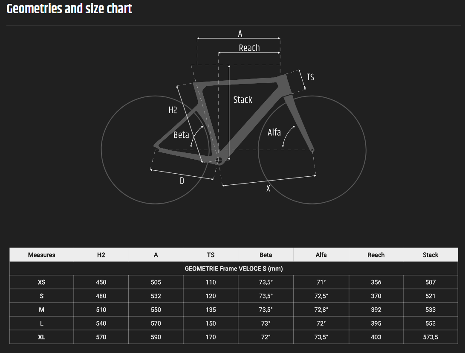This screenshot has width=465, height=353.
Task: Click the X dimension label under the front wheel
Action: 268,188
